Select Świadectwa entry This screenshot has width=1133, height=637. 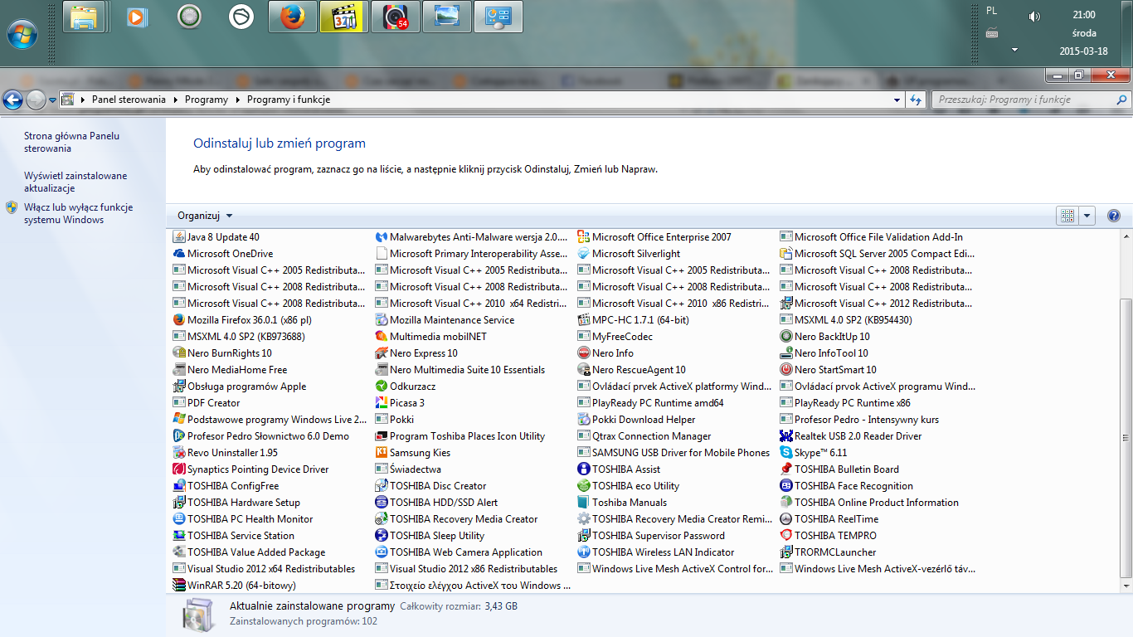(x=408, y=469)
